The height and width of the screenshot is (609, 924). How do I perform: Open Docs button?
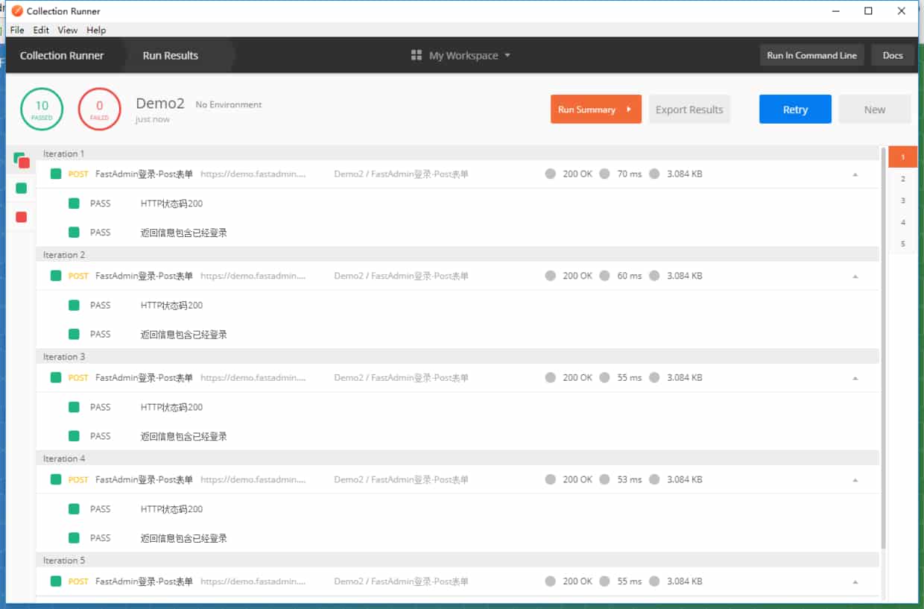[x=893, y=55]
